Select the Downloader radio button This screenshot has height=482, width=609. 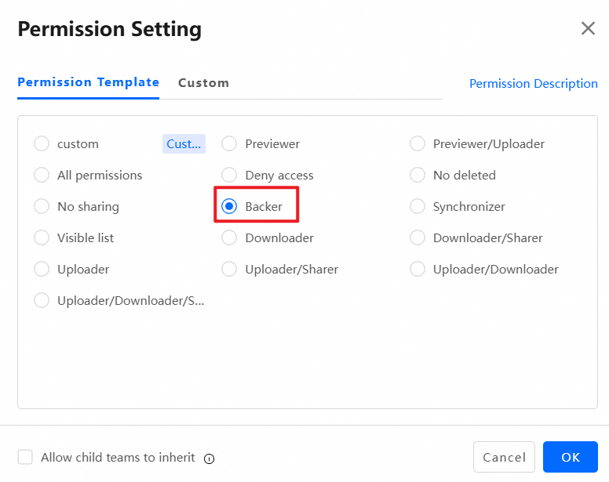pyautogui.click(x=229, y=237)
